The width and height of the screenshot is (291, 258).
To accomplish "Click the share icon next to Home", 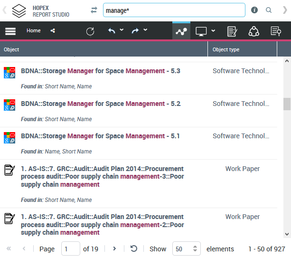I will (x=52, y=31).
